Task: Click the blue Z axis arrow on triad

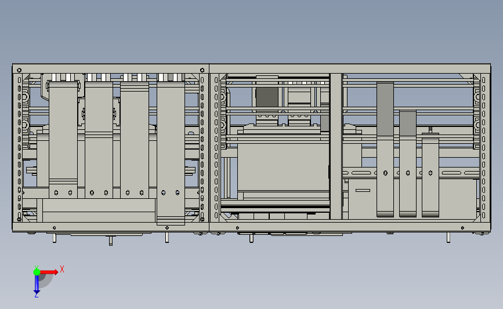Action: click(37, 284)
